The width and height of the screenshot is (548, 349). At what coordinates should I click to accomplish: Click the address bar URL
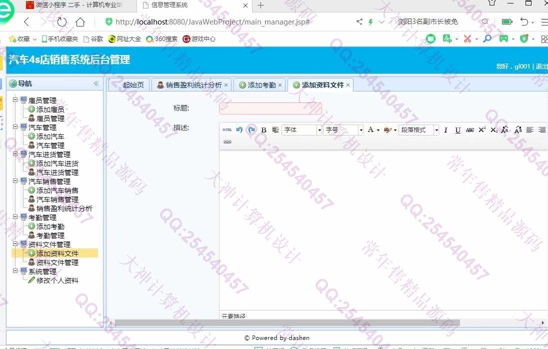click(x=212, y=21)
